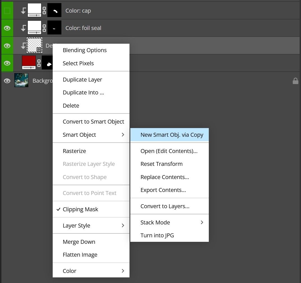
Task: Click clipping arrow on Color: foil seal layer
Action: pyautogui.click(x=23, y=28)
